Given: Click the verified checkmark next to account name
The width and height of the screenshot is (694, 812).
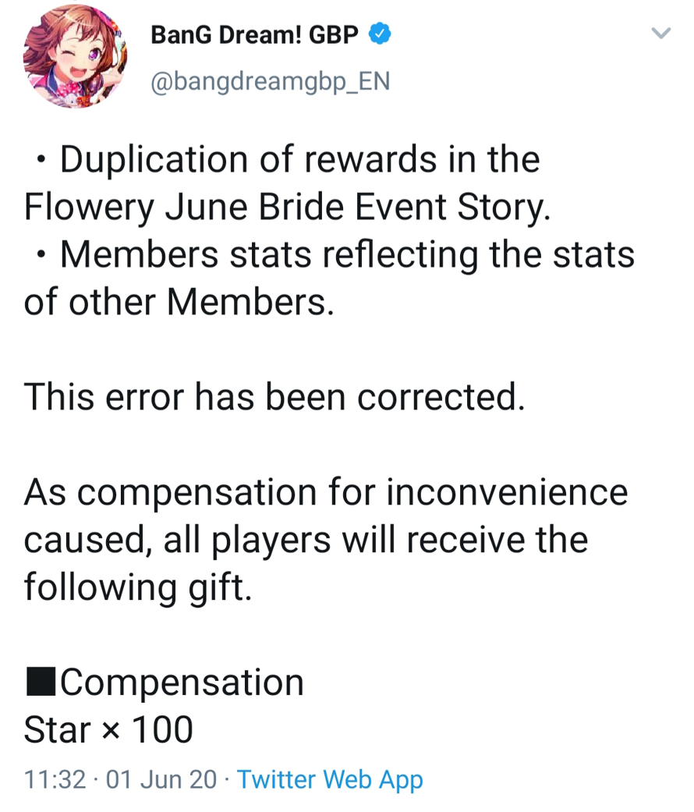Looking at the screenshot, I should point(381,33).
